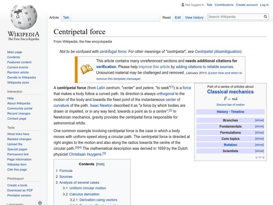Viewport: 273px width, 205px height.
Task: Hide the Contents table
Action: (100, 164)
